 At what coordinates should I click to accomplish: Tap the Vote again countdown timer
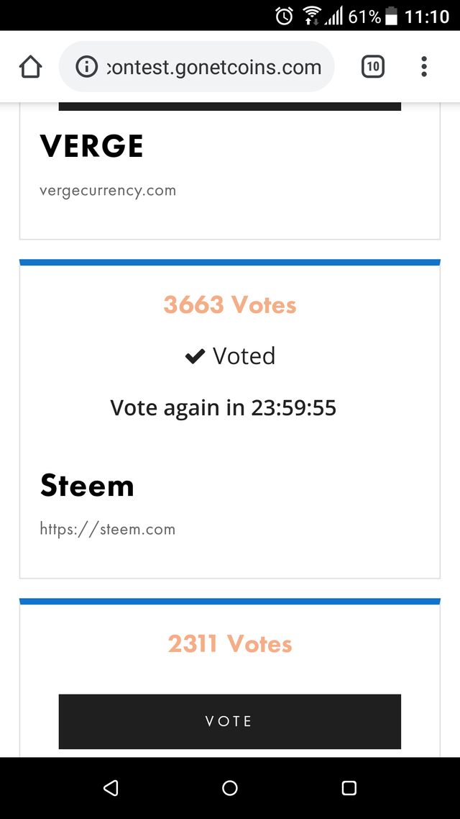pyautogui.click(x=223, y=408)
